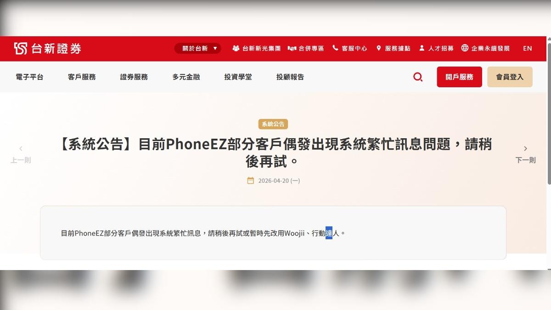Image resolution: width=551 pixels, height=310 pixels.
Task: Open the 證券服務 menu
Action: click(134, 77)
